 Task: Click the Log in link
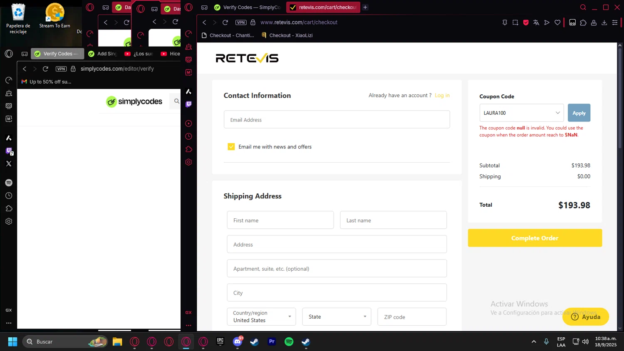point(442,95)
